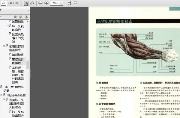Click bookmarks panel scroll-up arrow

(x=28, y=22)
